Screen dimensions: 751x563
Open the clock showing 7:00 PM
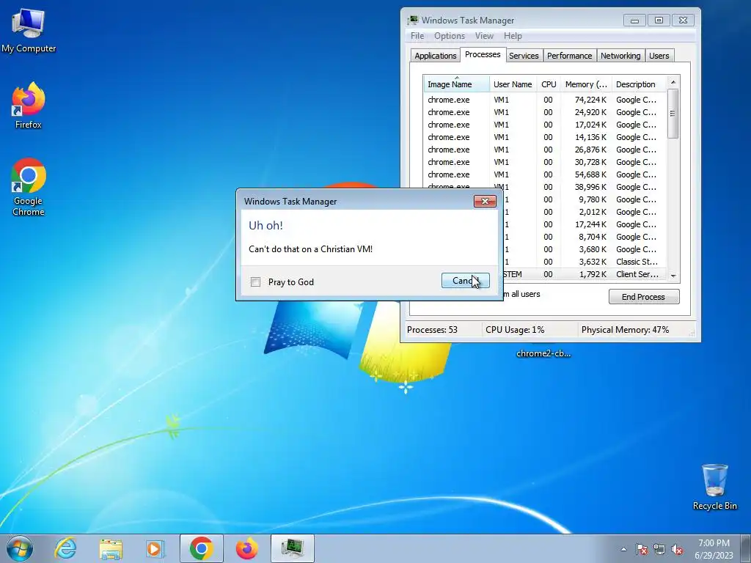tap(714, 549)
